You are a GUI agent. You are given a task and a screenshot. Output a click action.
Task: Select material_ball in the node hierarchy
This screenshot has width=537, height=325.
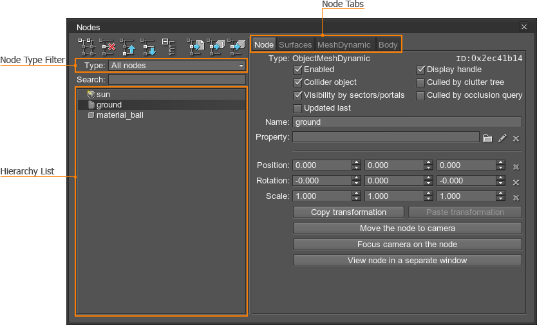120,115
